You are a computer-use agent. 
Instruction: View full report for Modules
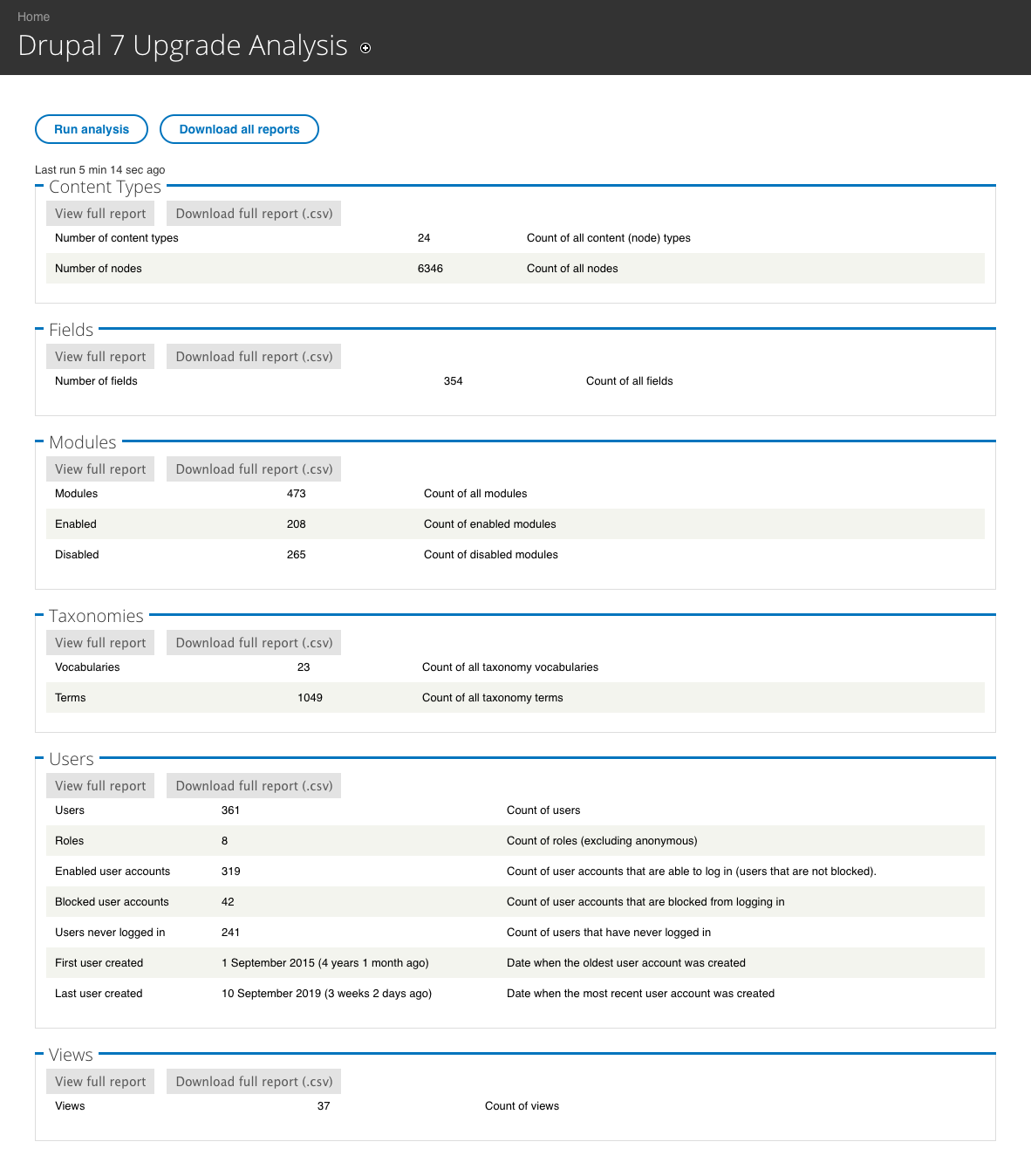[x=99, y=468]
